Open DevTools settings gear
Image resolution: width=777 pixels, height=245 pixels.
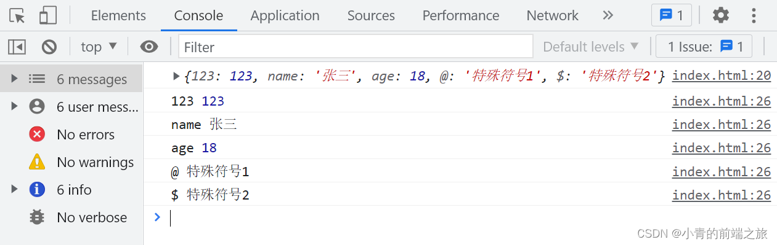pyautogui.click(x=721, y=15)
